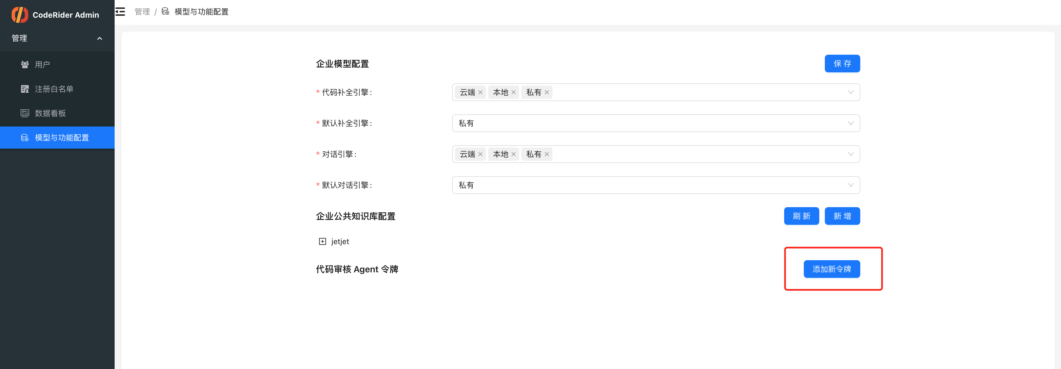Click the 企业公共知识库配置 heading

(356, 216)
